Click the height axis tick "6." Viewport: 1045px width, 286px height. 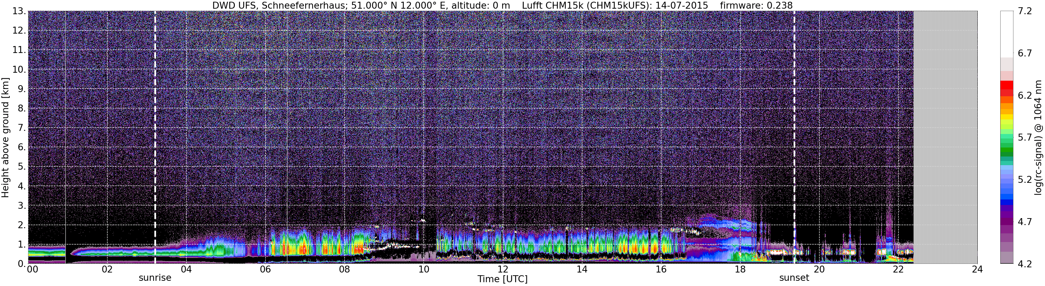click(x=22, y=148)
